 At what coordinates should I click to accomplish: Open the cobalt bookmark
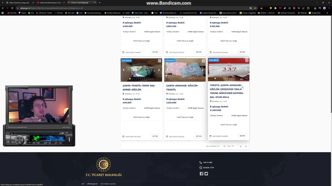[x=126, y=13]
